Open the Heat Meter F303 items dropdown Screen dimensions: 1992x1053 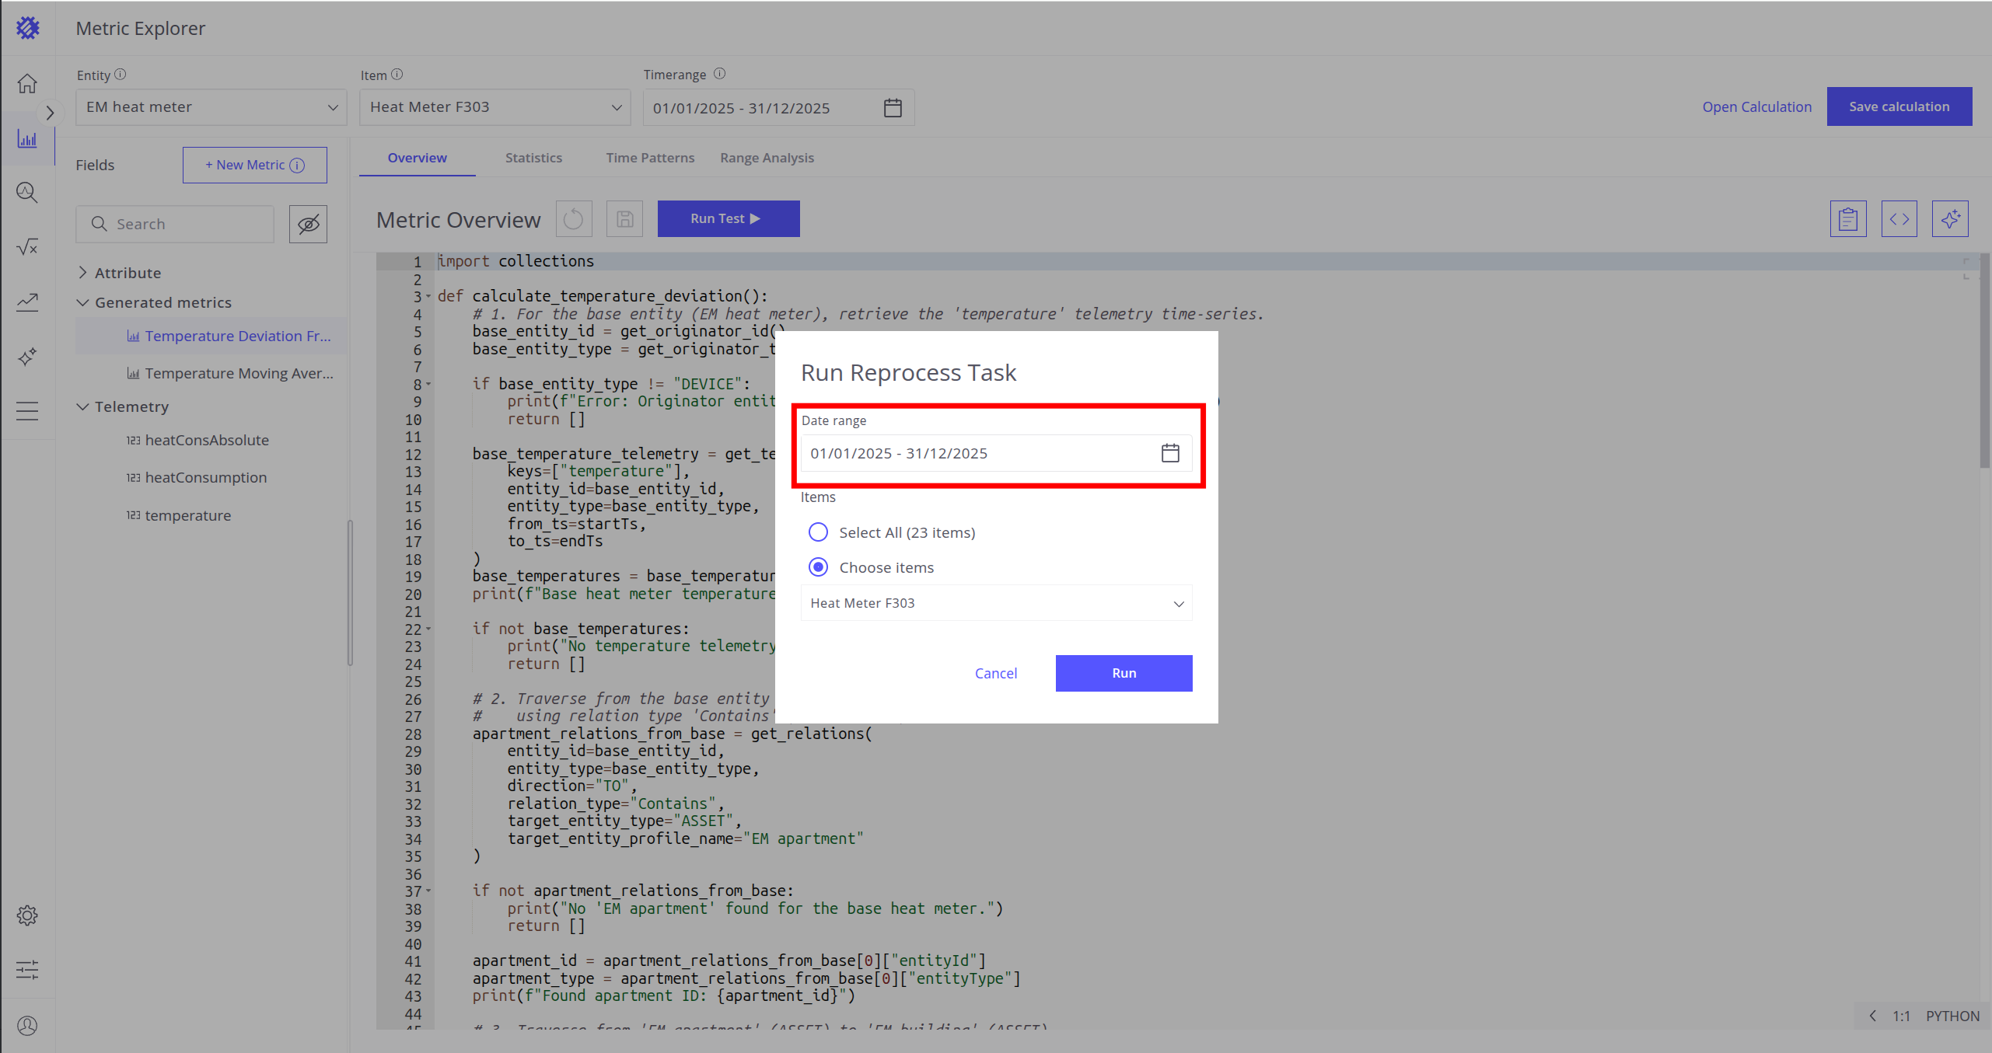[x=996, y=603]
